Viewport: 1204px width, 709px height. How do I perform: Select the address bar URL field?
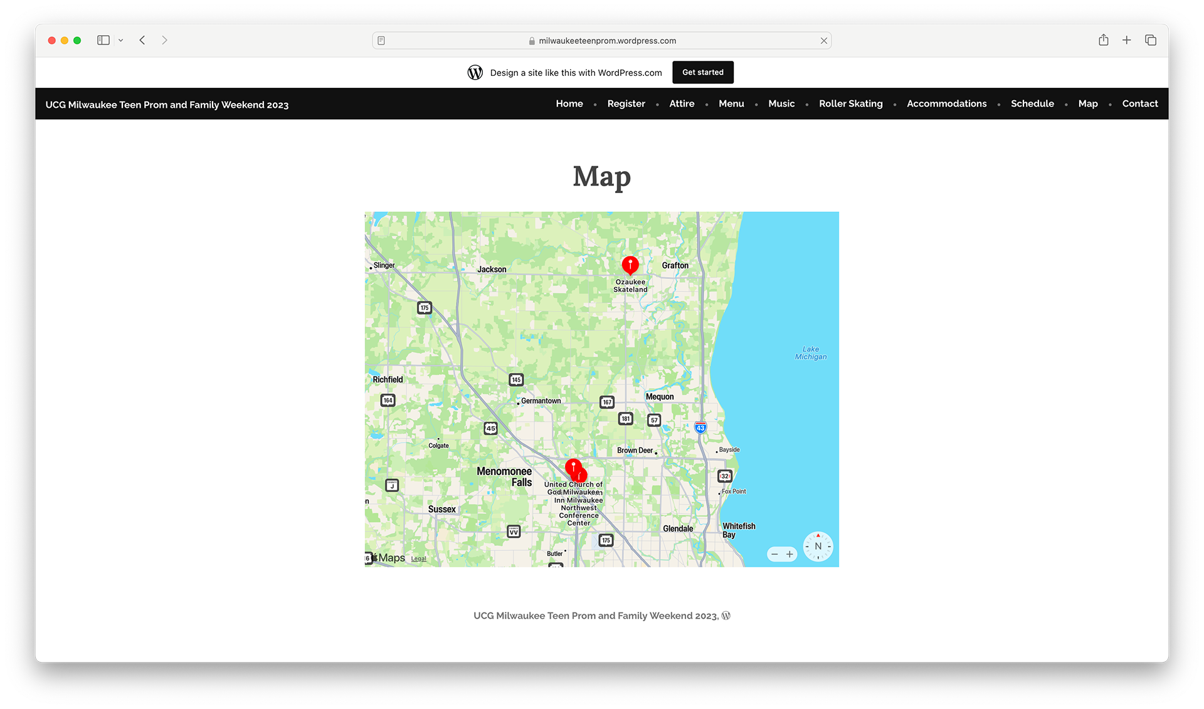pyautogui.click(x=601, y=41)
